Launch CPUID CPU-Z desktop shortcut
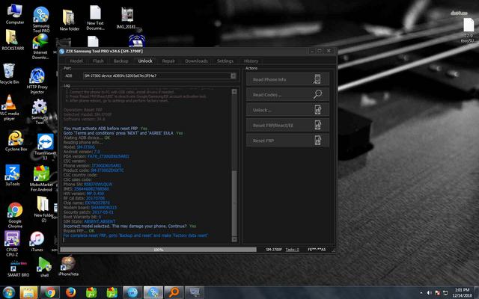The width and height of the screenshot is (479, 299). tap(12, 244)
